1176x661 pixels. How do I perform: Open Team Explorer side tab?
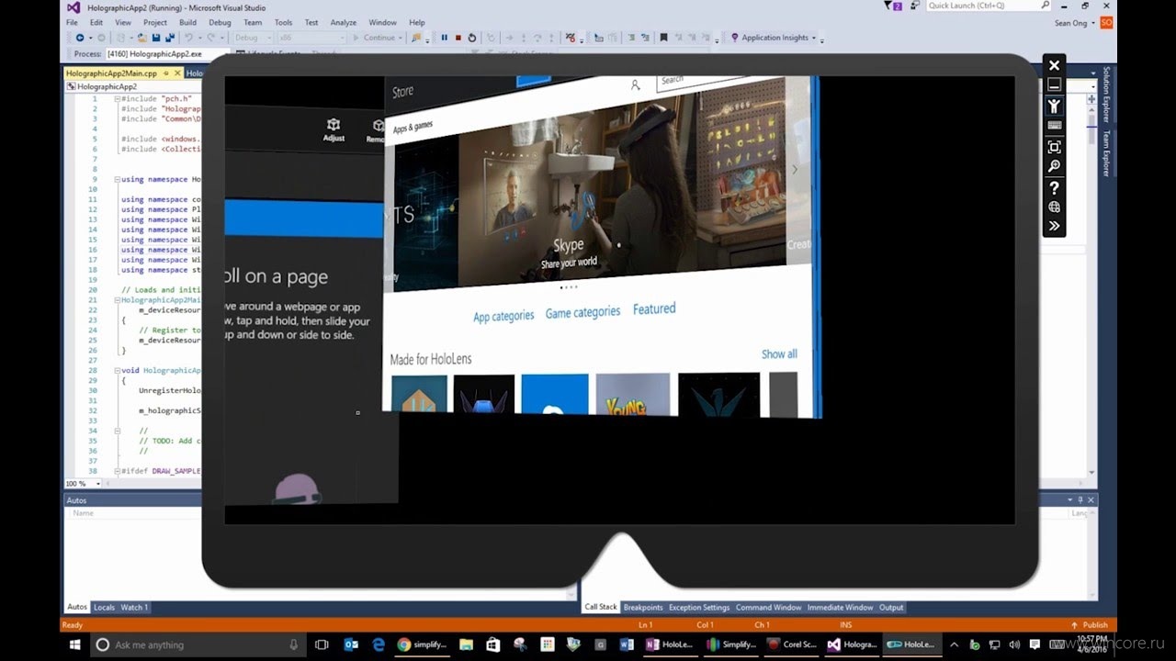(1106, 152)
